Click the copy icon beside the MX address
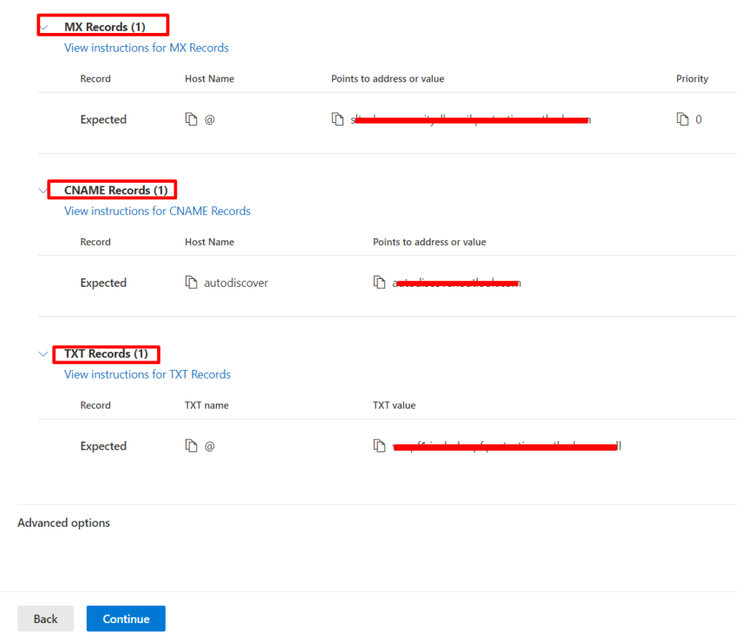Viewport: 737px width, 636px height. [337, 119]
